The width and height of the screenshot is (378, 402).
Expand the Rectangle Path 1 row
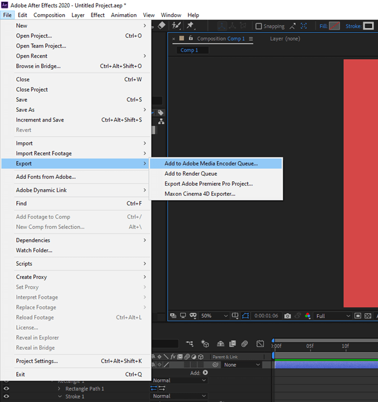point(59,388)
